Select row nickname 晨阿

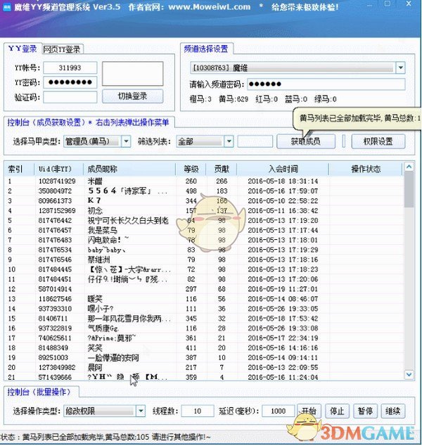click(204, 367)
